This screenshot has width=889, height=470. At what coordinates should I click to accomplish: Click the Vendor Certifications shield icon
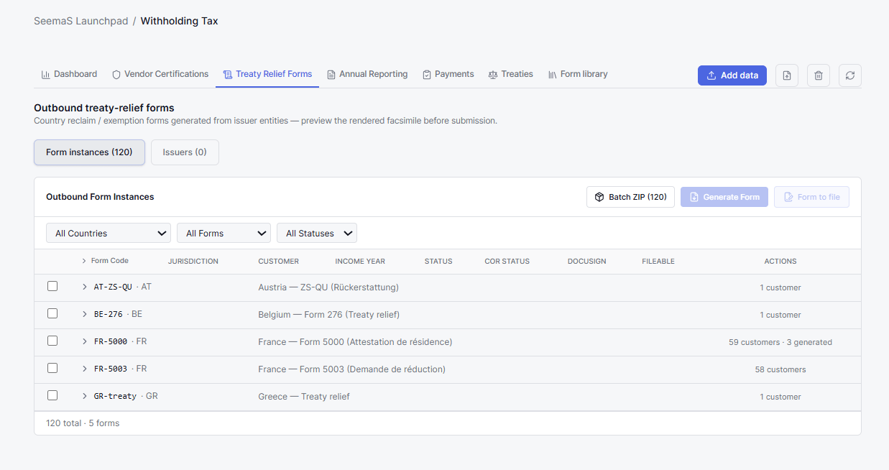pos(116,74)
